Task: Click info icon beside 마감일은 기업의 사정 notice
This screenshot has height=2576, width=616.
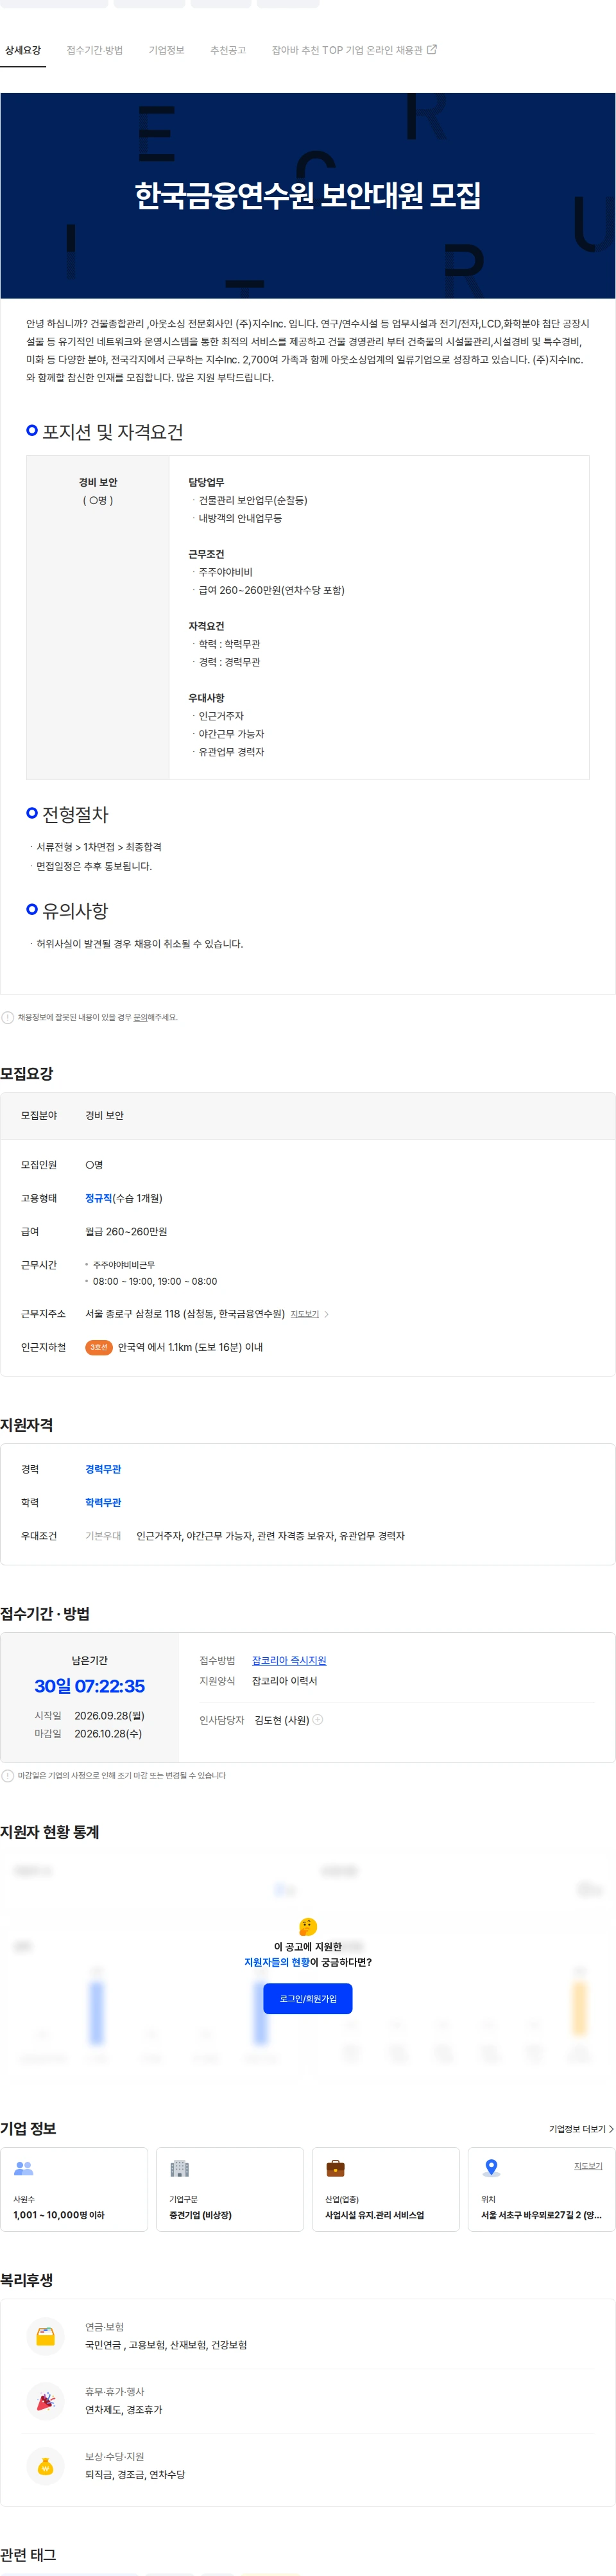Action: (8, 1776)
